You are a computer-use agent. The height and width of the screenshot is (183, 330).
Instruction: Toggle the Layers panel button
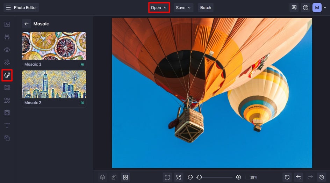click(102, 177)
